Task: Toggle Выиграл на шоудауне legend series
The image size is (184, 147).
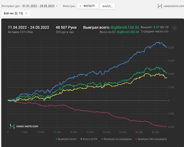Action: coord(116,139)
